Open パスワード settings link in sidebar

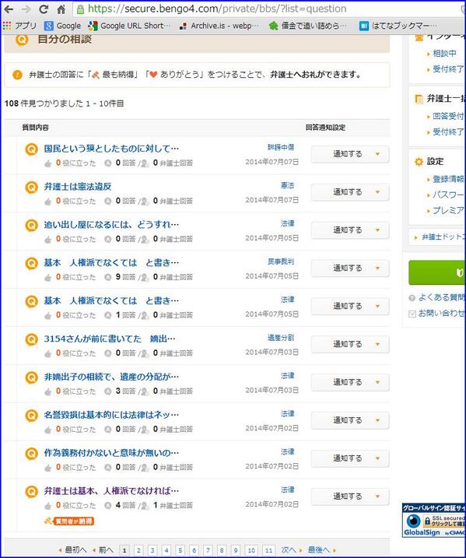tap(448, 195)
